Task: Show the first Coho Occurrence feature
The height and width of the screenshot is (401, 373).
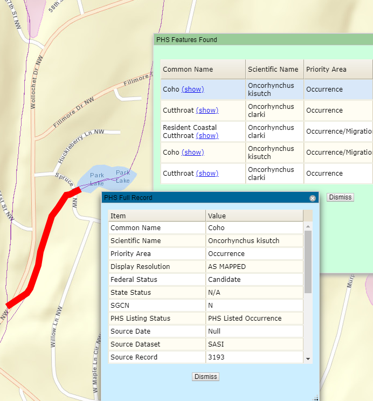Action: click(x=192, y=89)
